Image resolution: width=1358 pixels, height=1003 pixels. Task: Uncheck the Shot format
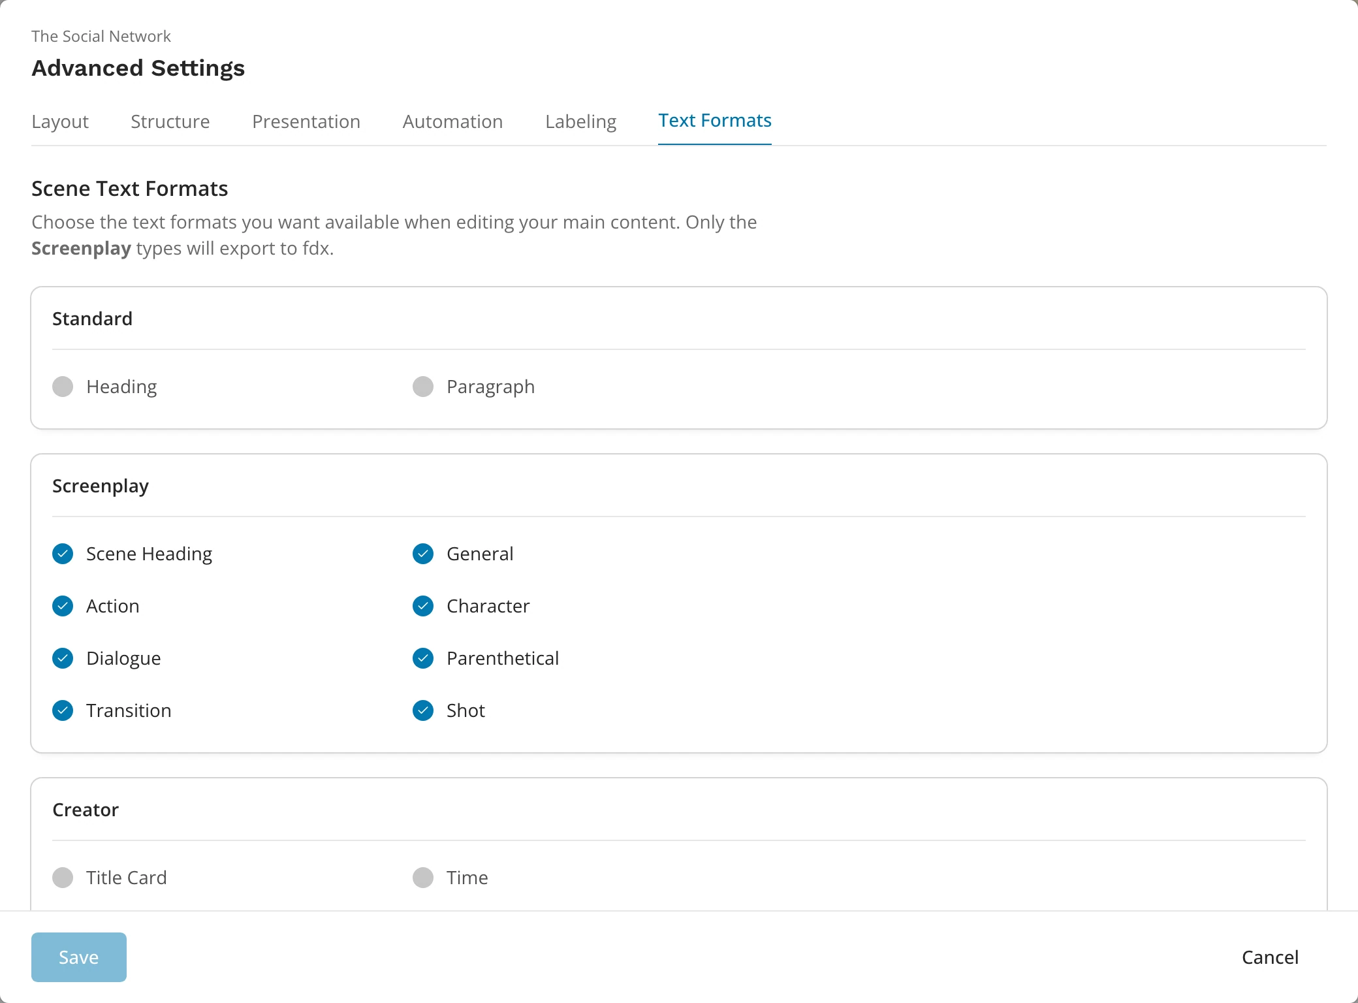tap(423, 710)
